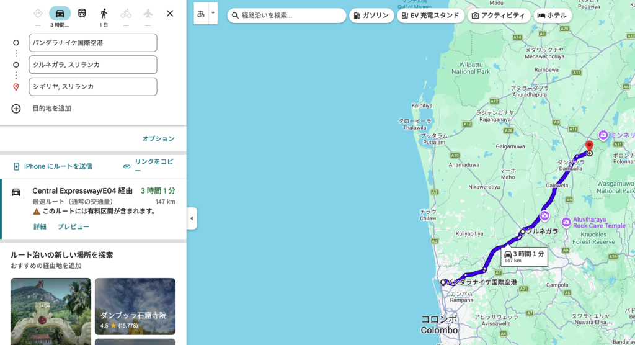Select the driving car travel mode
Image resolution: width=635 pixels, height=345 pixels.
click(x=60, y=14)
